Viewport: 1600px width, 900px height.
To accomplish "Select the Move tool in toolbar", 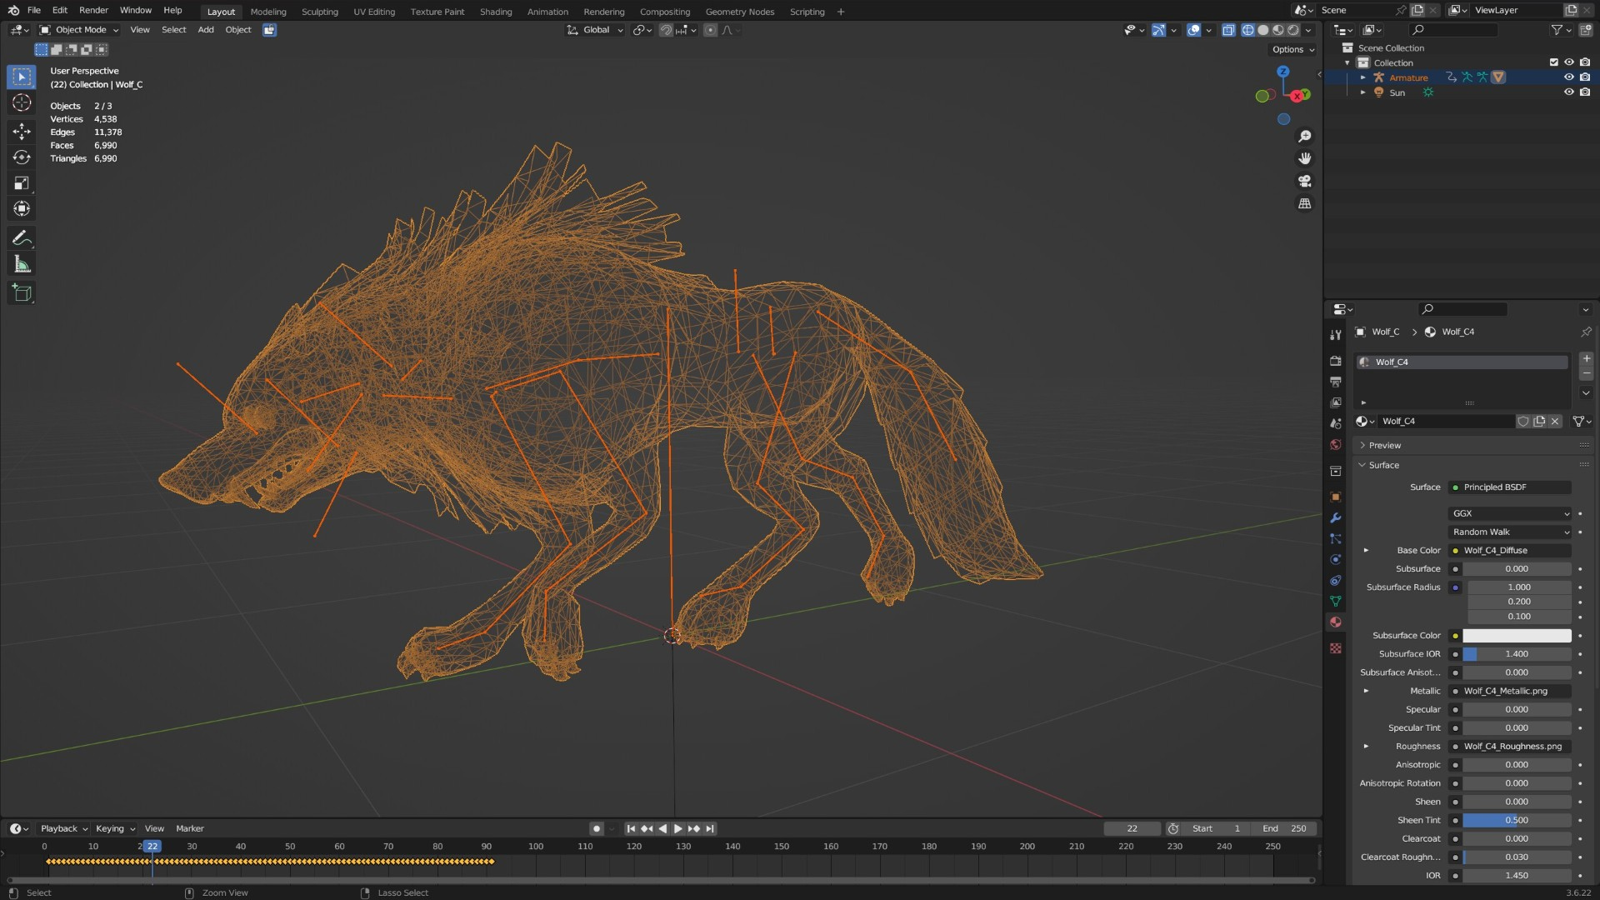I will click(x=22, y=131).
